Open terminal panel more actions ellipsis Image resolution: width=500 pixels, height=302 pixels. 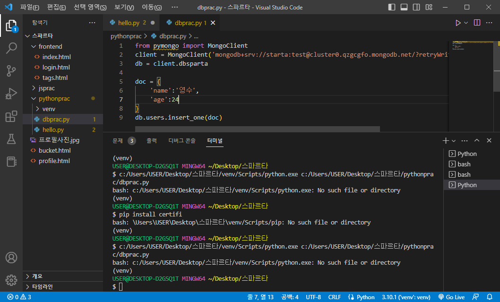point(465,141)
